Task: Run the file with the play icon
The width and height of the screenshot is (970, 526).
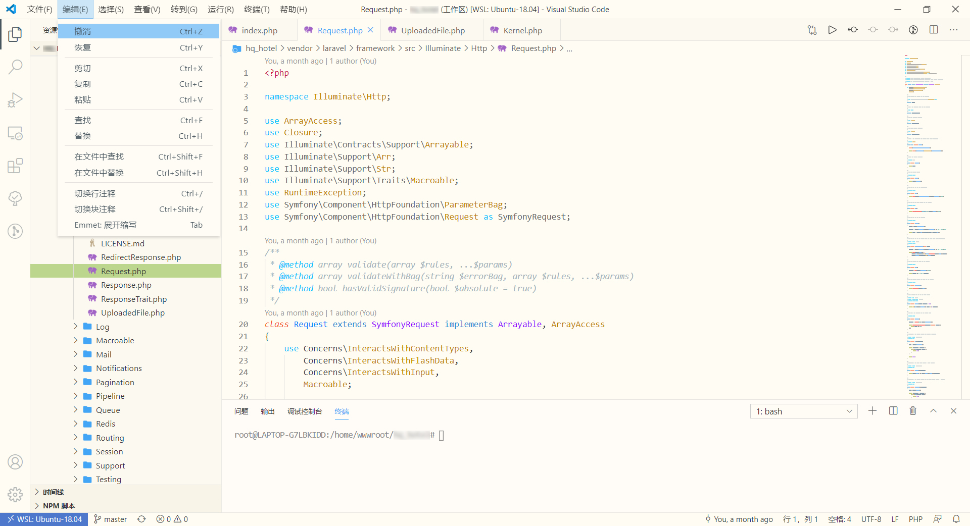Action: (832, 30)
